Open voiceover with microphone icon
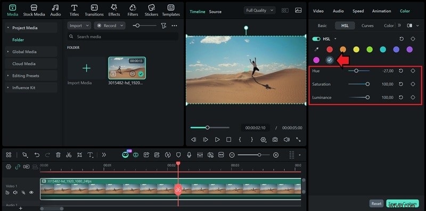 [189, 155]
